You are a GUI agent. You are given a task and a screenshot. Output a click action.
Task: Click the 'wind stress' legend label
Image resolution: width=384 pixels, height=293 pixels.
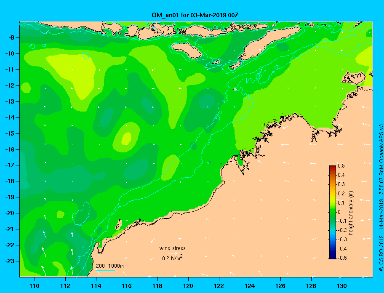[x=172, y=248]
